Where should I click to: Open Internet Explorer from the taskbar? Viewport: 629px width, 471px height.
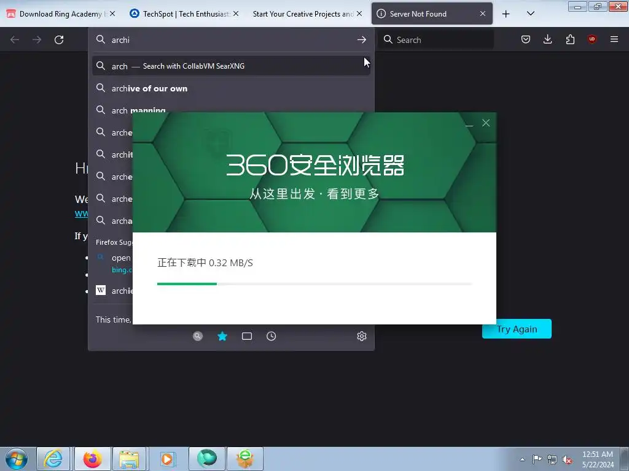(x=53, y=459)
